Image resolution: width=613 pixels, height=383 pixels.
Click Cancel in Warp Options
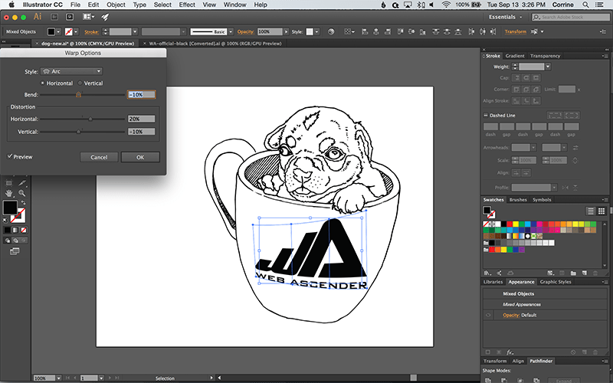[x=99, y=157]
